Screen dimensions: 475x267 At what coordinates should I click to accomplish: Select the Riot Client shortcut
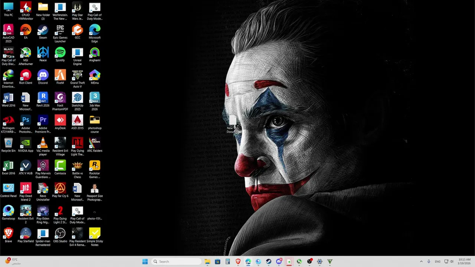click(x=26, y=77)
